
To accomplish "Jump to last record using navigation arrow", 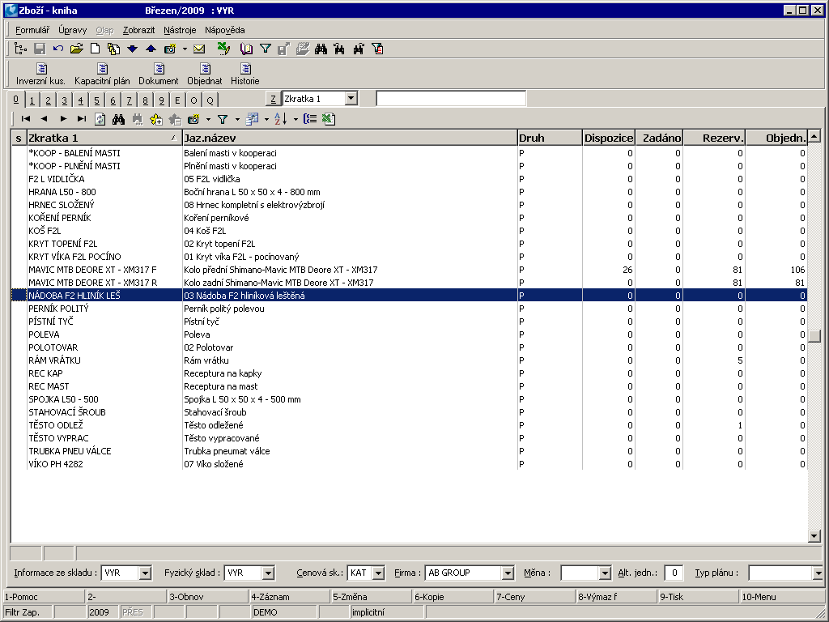I will [x=81, y=119].
